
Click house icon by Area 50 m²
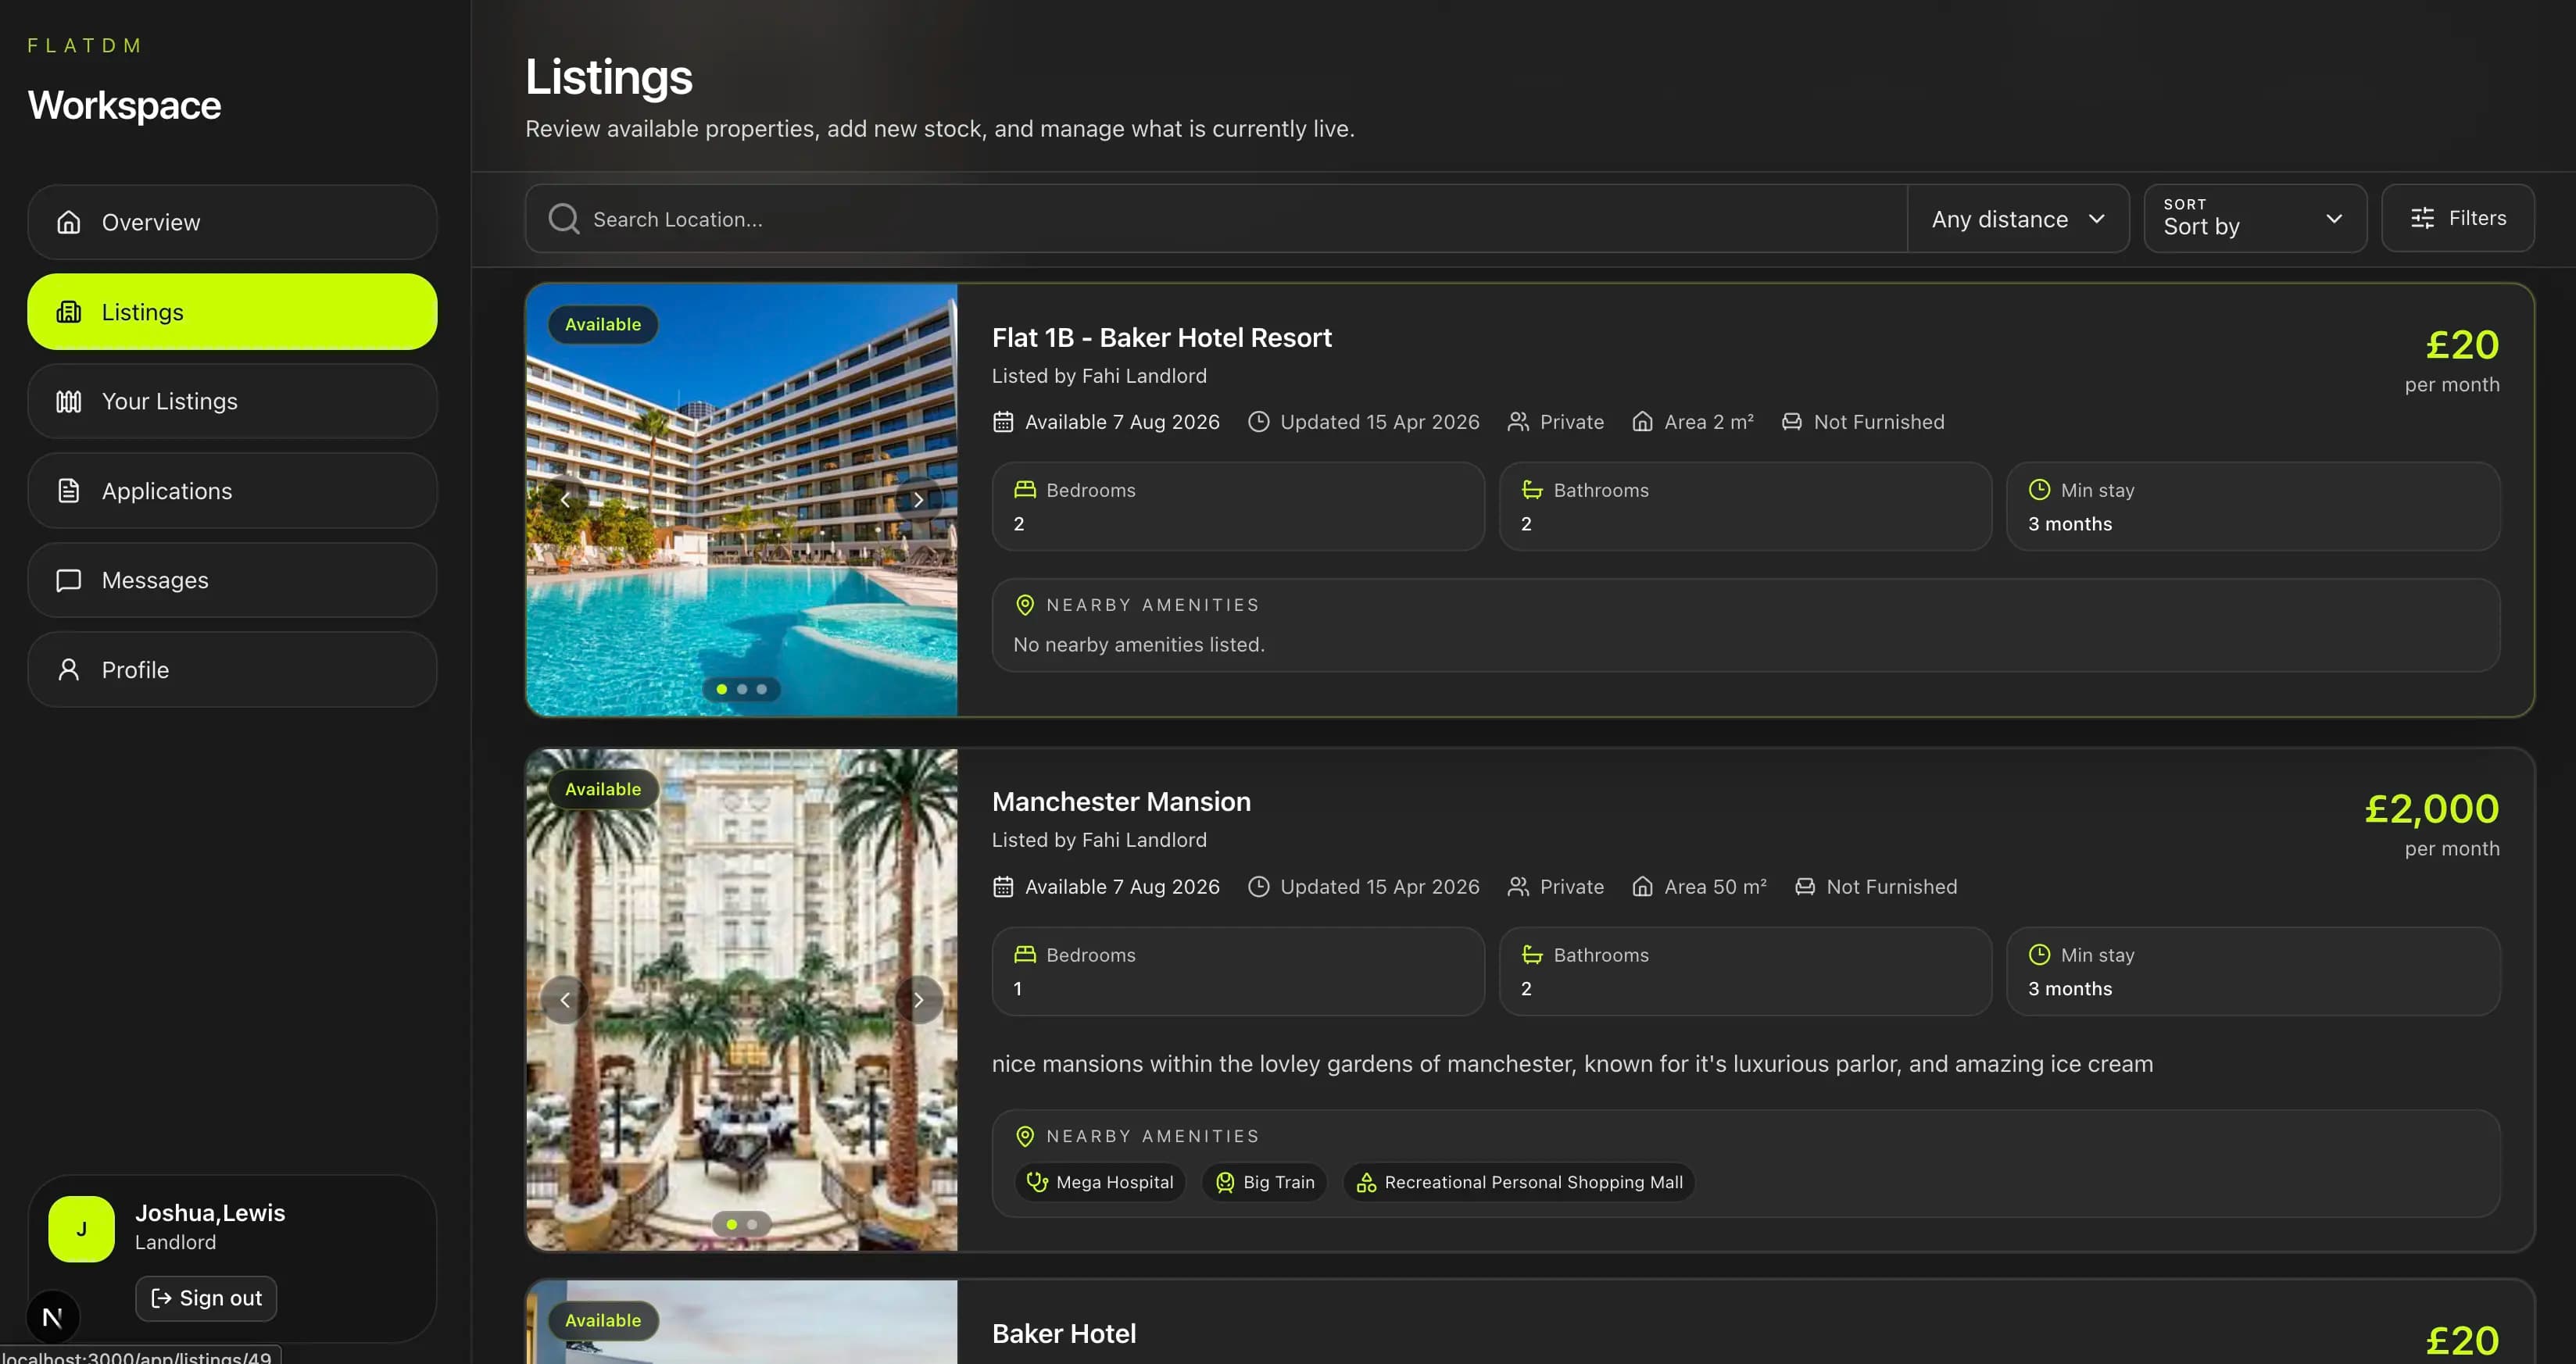(1642, 887)
